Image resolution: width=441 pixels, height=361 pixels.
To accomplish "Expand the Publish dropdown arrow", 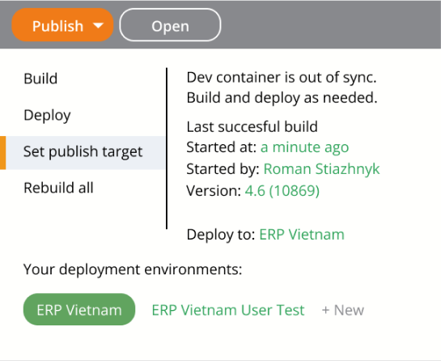I will (98, 26).
